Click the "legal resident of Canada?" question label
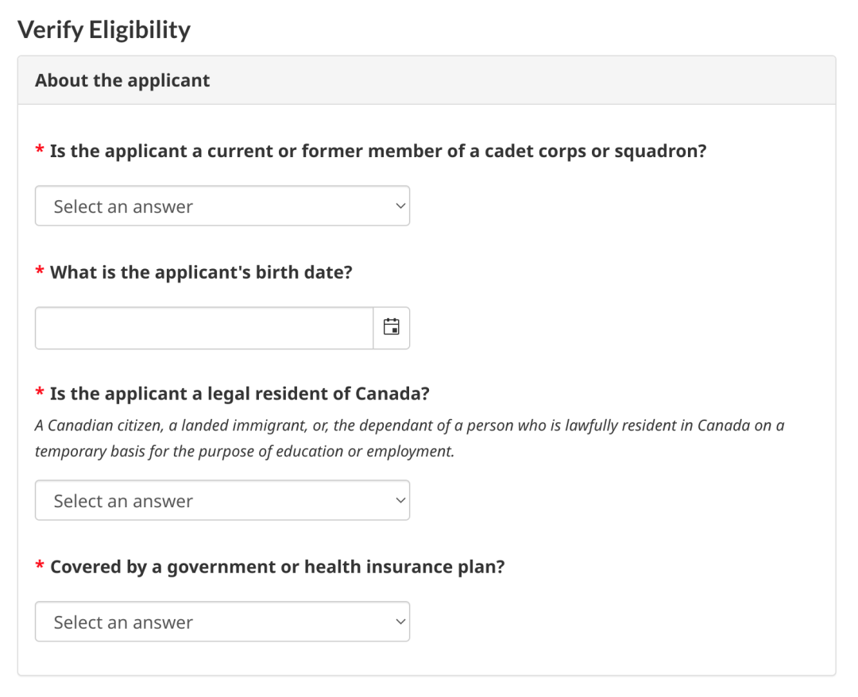The height and width of the screenshot is (697, 858). 240,394
